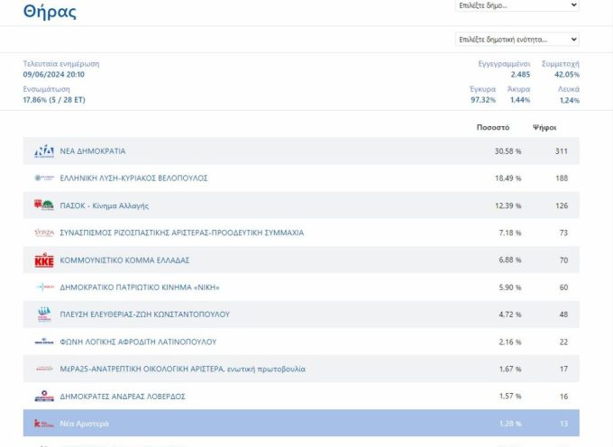Open ΣΥΝΑΣΠΙΣΜΟΣ ΡΙΖΟΣΠΑΣΤΙΚΗΣ ΑΡΙΣΤΕΡΑΣ party link
613x447 pixels.
182,233
